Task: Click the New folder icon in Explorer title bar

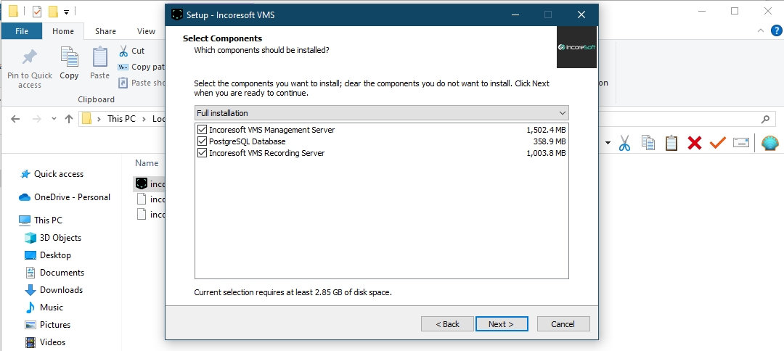Action: tap(53, 11)
